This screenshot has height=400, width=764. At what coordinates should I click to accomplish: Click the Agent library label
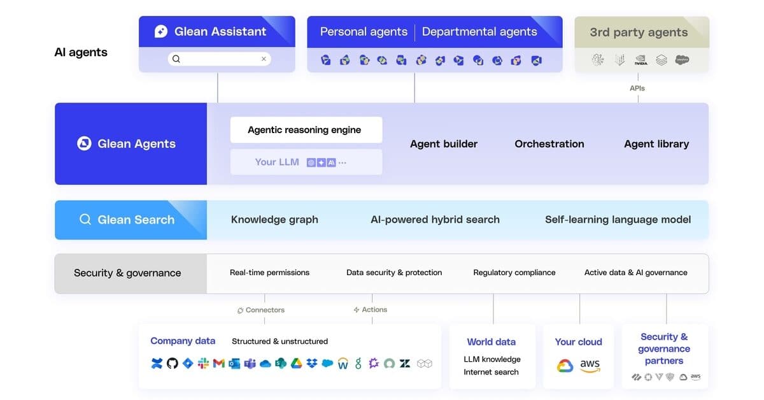coord(656,144)
